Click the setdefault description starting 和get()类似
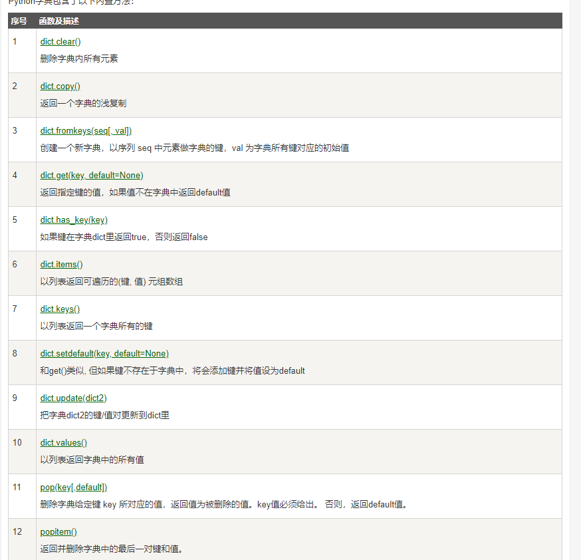This screenshot has width=581, height=560. [172, 370]
